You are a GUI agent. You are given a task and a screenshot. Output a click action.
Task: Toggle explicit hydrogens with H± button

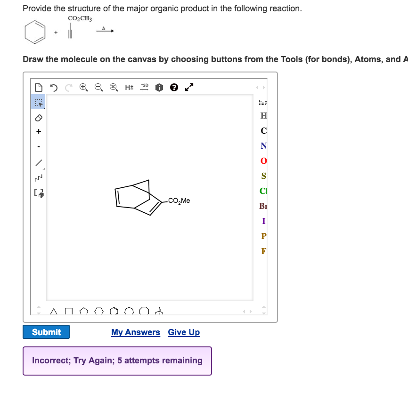(128, 88)
